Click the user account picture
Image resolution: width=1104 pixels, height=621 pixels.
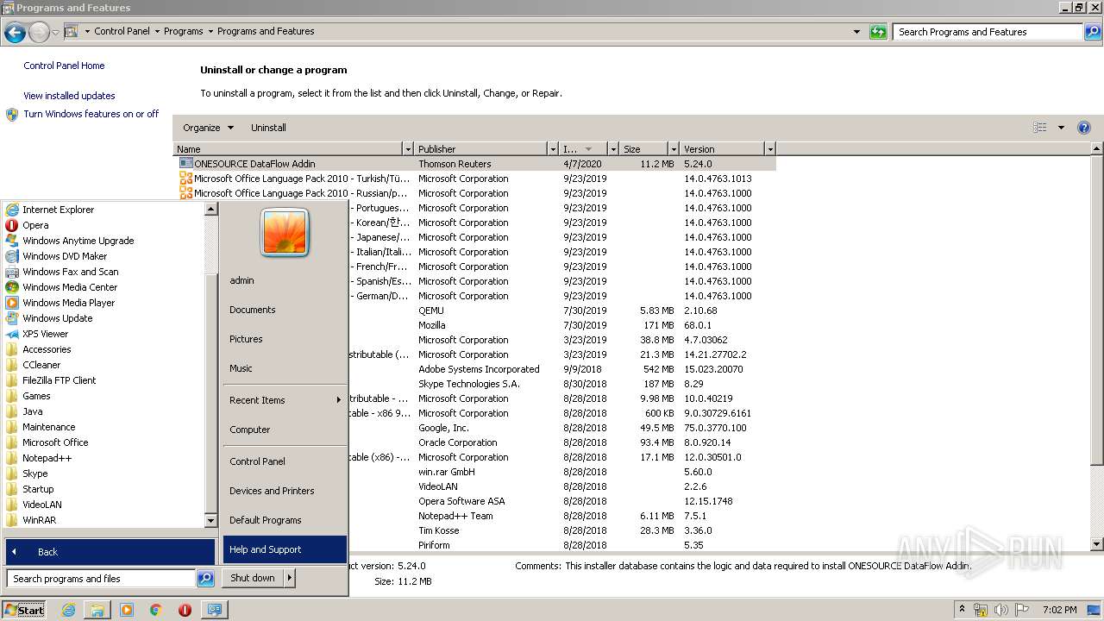pyautogui.click(x=285, y=232)
